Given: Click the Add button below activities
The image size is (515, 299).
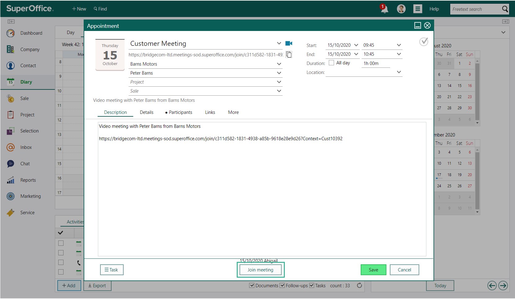Looking at the screenshot, I should pyautogui.click(x=69, y=285).
